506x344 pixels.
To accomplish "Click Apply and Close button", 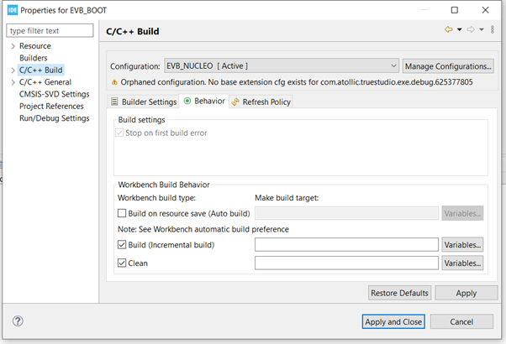I will pyautogui.click(x=393, y=321).
